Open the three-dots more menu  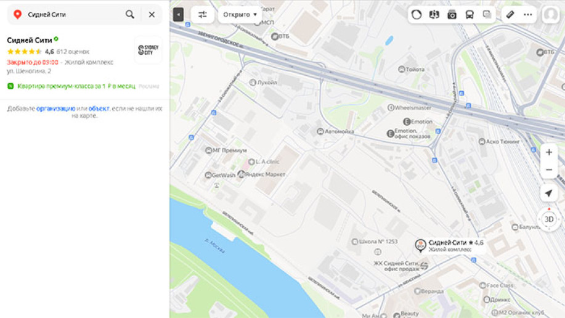tap(528, 15)
